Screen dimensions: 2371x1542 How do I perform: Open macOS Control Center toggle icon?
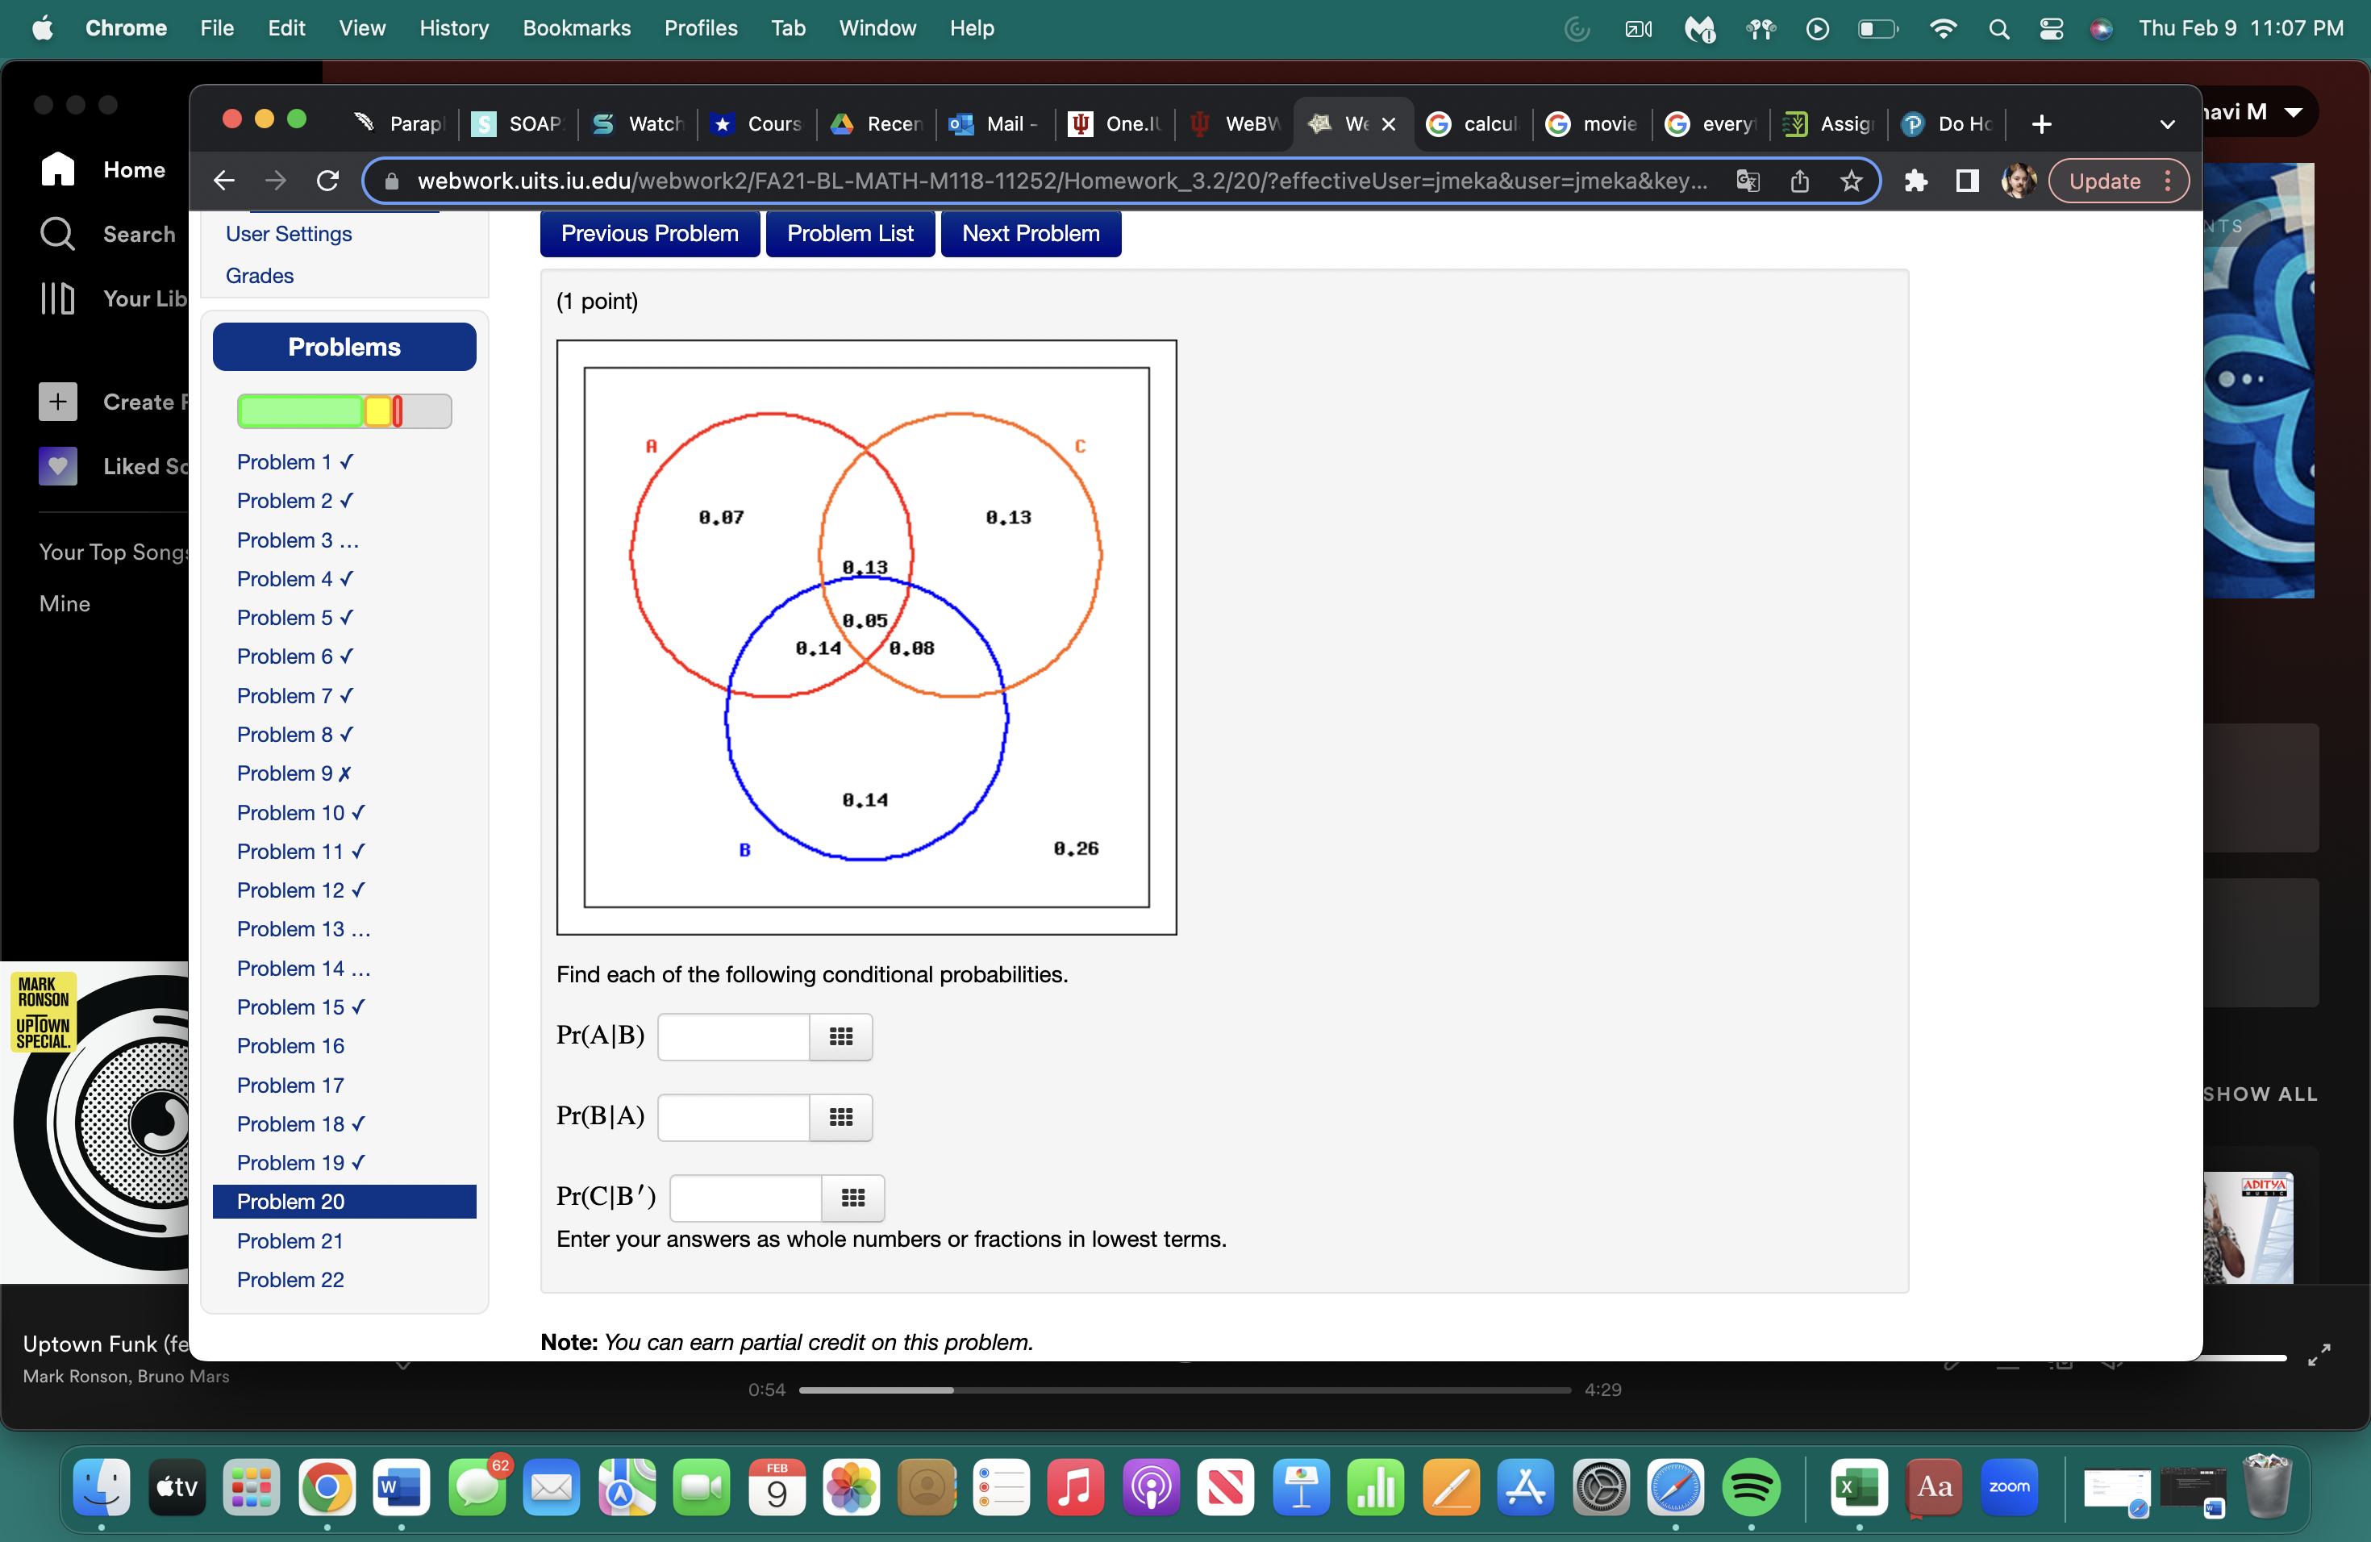point(2050,29)
